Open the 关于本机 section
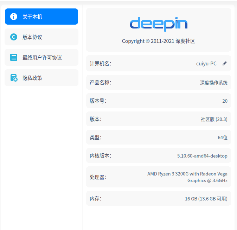Screen dimensions: 237x230 click(x=41, y=17)
